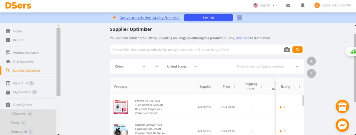Viewport: 356px width, 135px height.
Task: Focus the product link search field
Action: point(197,49)
